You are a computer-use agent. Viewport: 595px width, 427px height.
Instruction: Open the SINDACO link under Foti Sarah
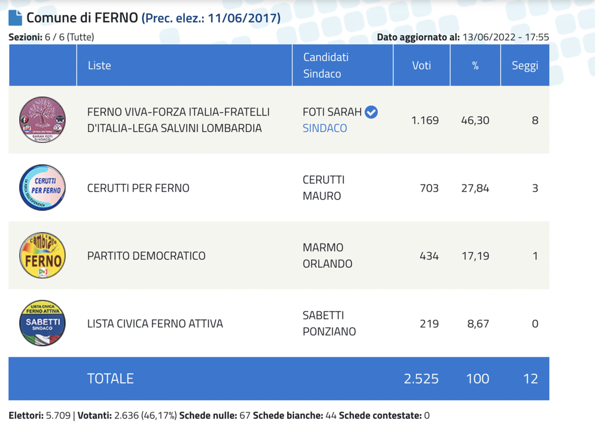(x=325, y=128)
